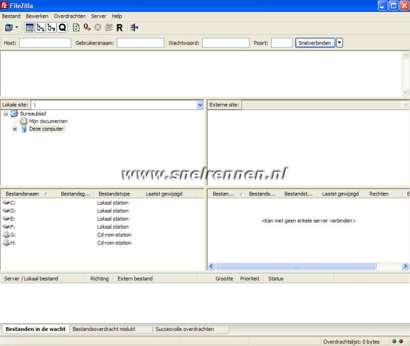Click the Overdrachtslijst: 0 bytes status text
The width and height of the screenshot is (410, 346).
click(x=351, y=342)
